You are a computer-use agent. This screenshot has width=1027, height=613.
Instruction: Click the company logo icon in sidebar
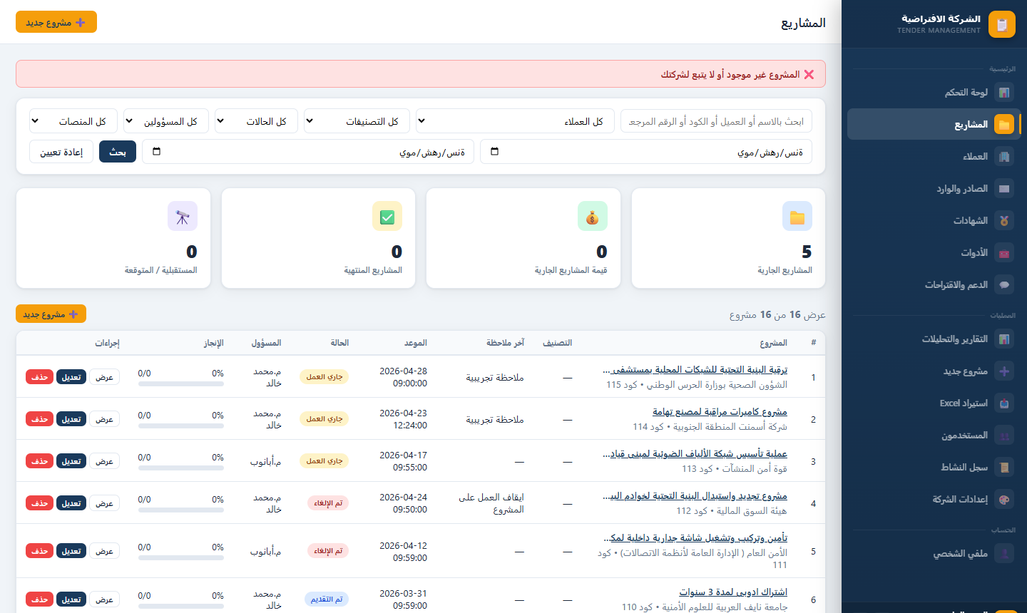pyautogui.click(x=1002, y=24)
